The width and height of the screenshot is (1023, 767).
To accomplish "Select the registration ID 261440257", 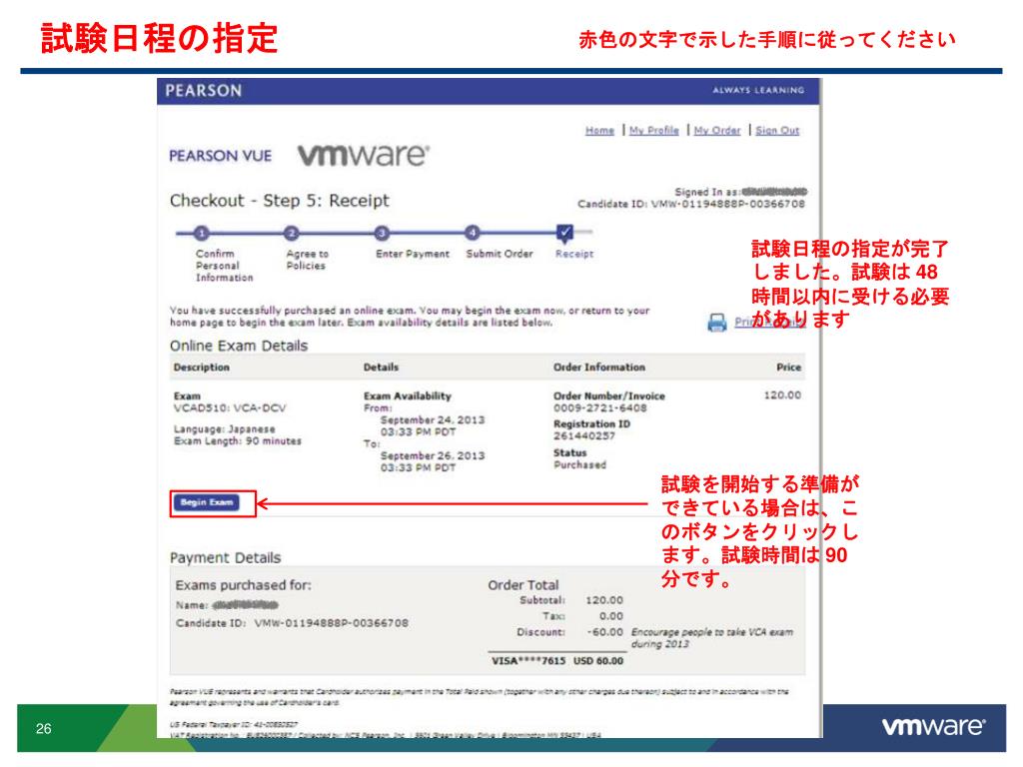I will 583,435.
